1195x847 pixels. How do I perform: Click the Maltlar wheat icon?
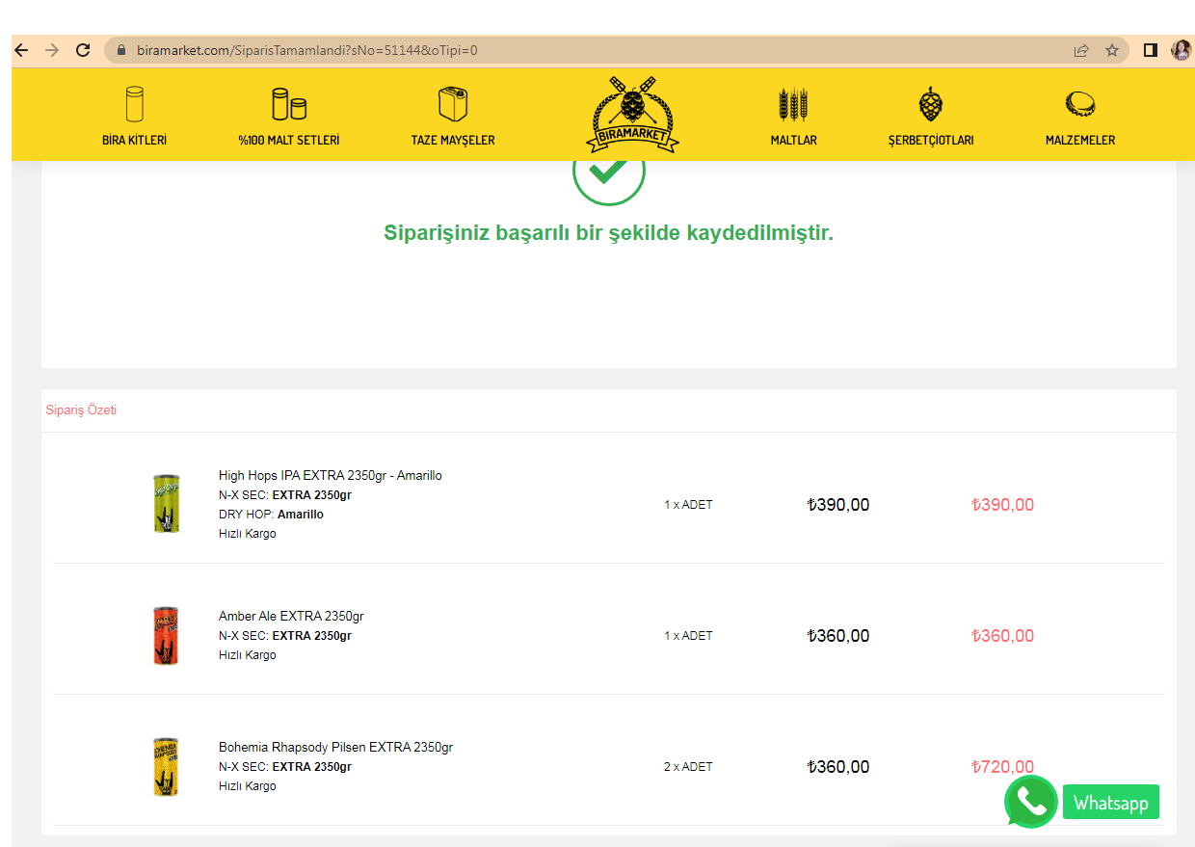pos(793,104)
